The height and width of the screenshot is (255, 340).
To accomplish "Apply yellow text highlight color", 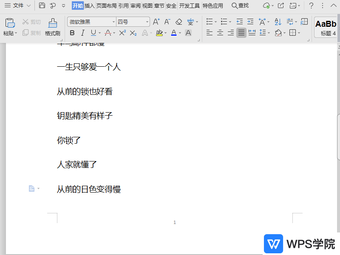I will tap(159, 33).
